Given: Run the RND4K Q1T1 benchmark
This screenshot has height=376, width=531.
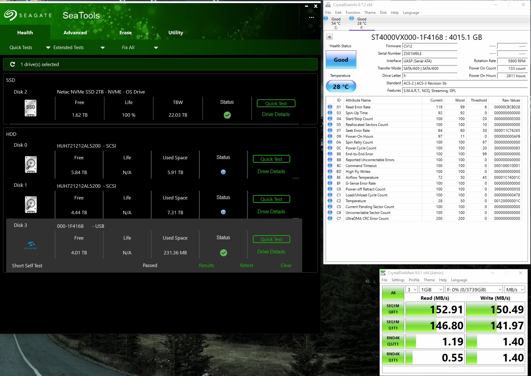Looking at the screenshot, I should (x=393, y=357).
